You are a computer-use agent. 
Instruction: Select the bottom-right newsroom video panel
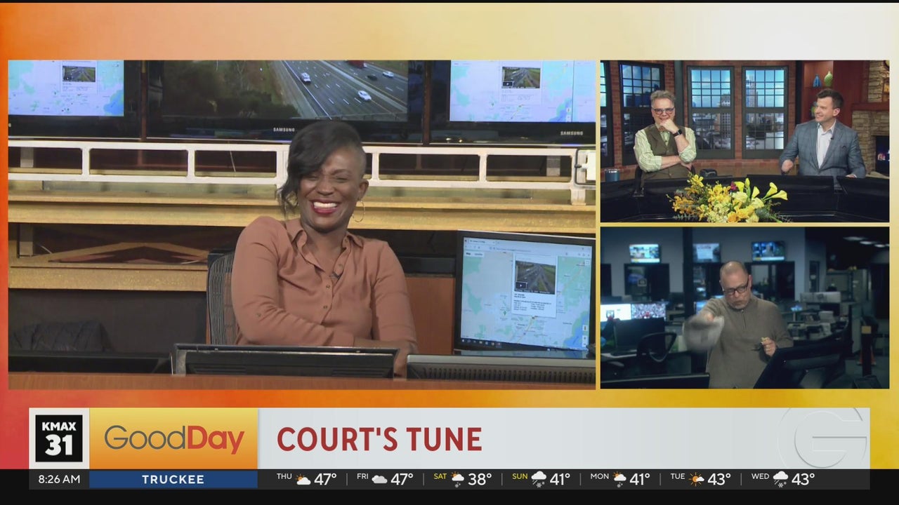click(744, 307)
